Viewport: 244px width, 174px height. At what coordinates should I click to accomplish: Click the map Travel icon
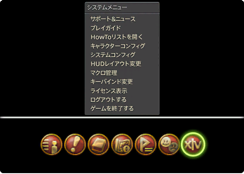122,144
